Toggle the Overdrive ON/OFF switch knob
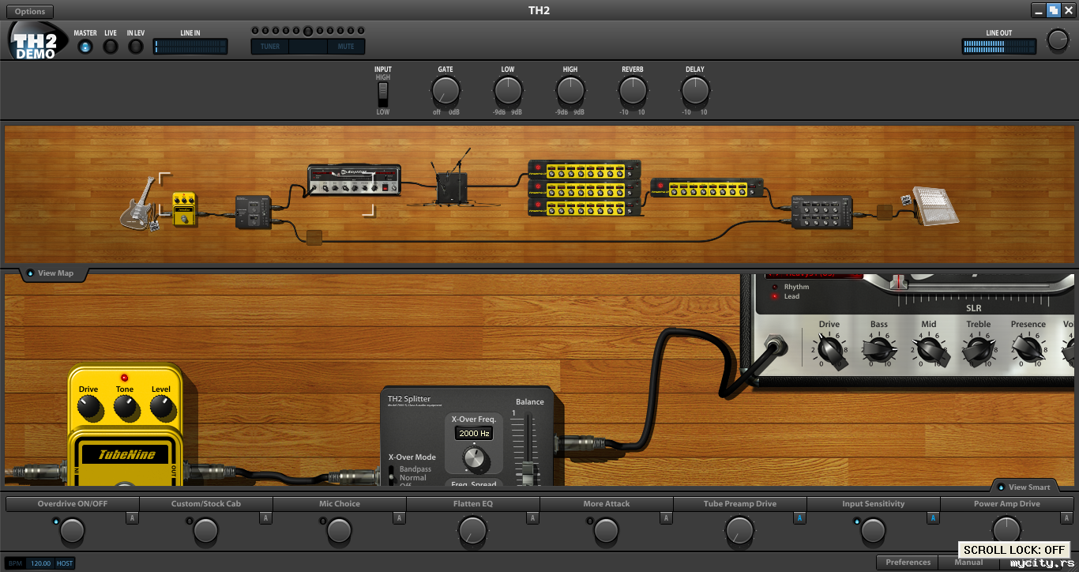 coord(72,531)
